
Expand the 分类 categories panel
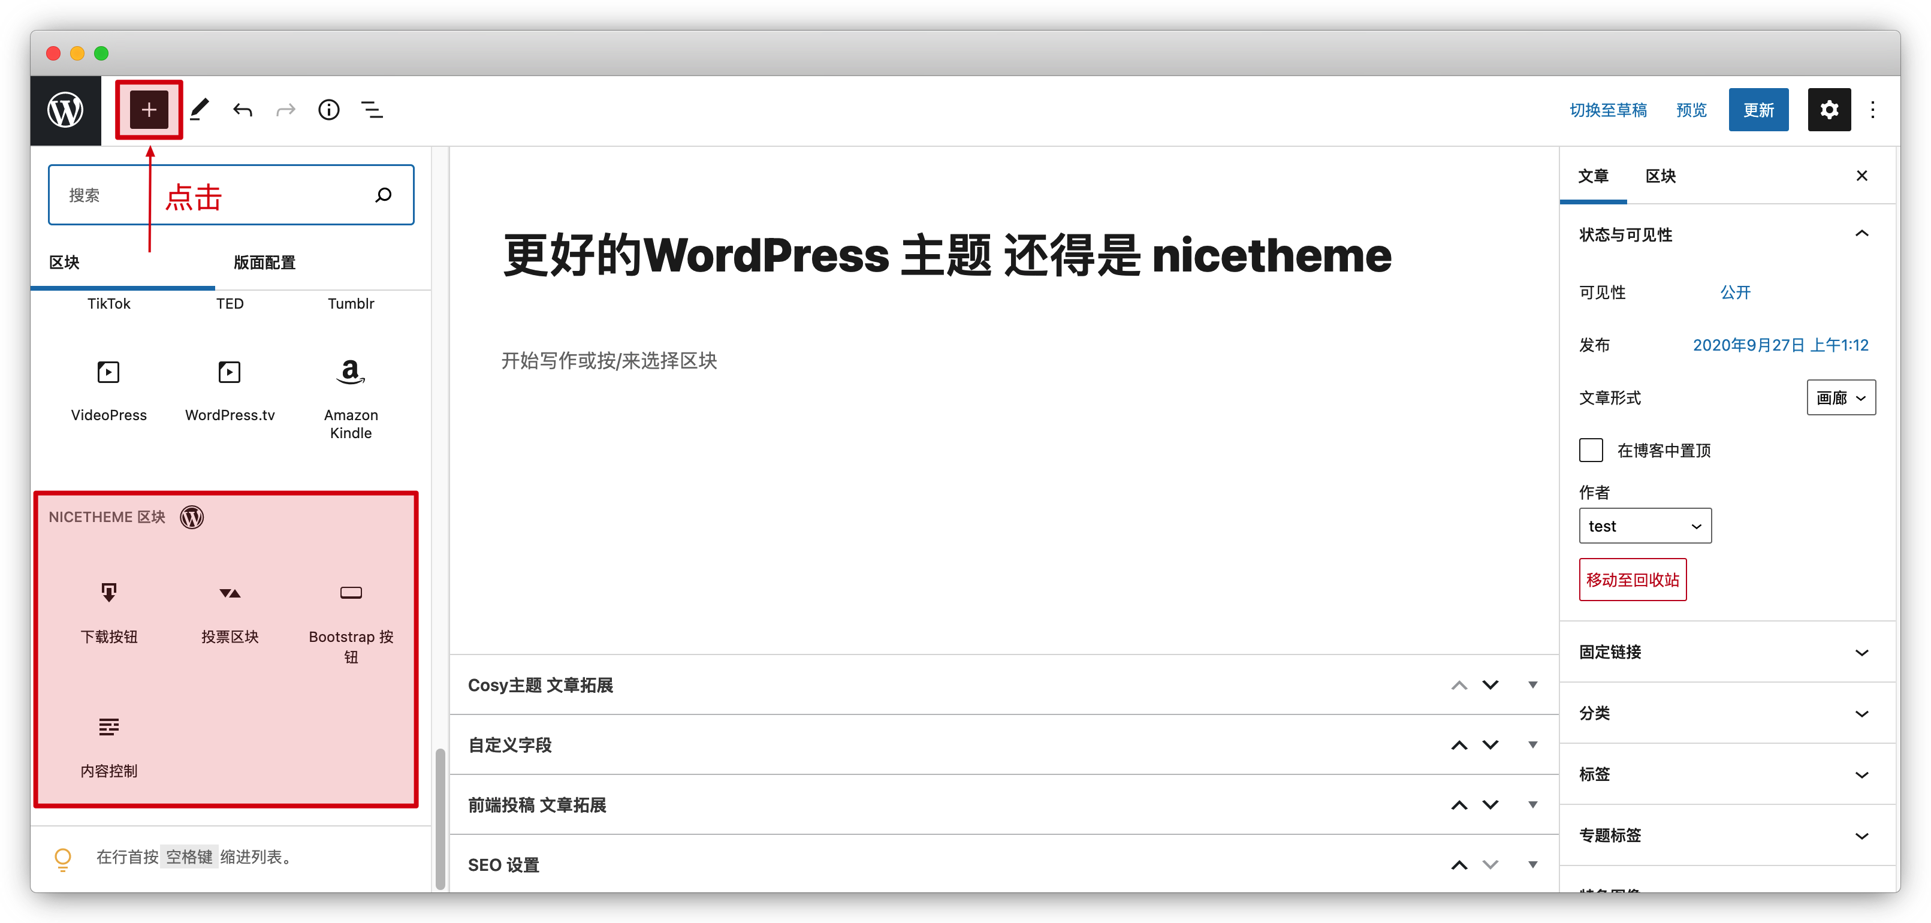click(1727, 713)
